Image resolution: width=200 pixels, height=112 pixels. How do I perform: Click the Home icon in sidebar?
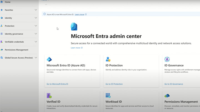(x=2, y=2)
